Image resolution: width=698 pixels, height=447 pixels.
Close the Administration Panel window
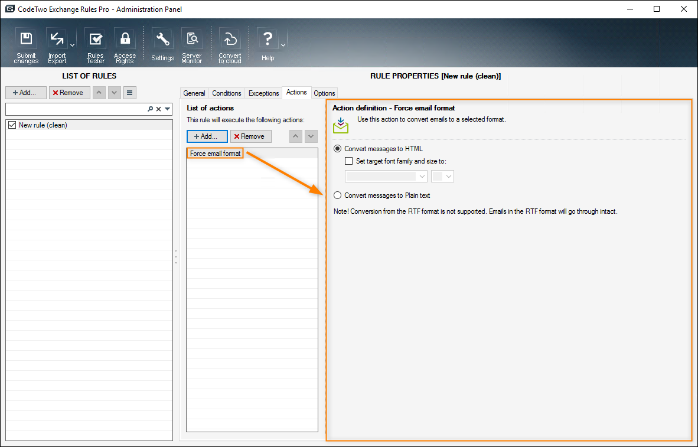coord(684,9)
